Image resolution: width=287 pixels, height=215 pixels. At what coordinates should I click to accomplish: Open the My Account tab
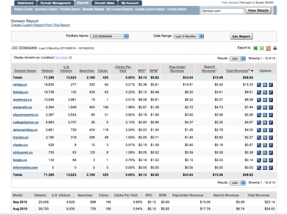pyautogui.click(x=130, y=3)
